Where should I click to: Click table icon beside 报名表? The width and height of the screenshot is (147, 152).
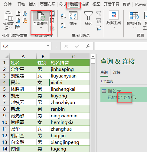click(x=104, y=91)
